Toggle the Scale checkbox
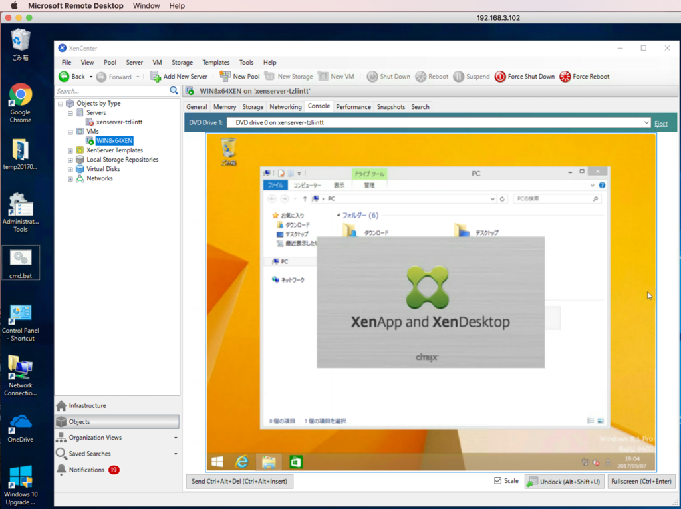The image size is (681, 509). click(497, 481)
